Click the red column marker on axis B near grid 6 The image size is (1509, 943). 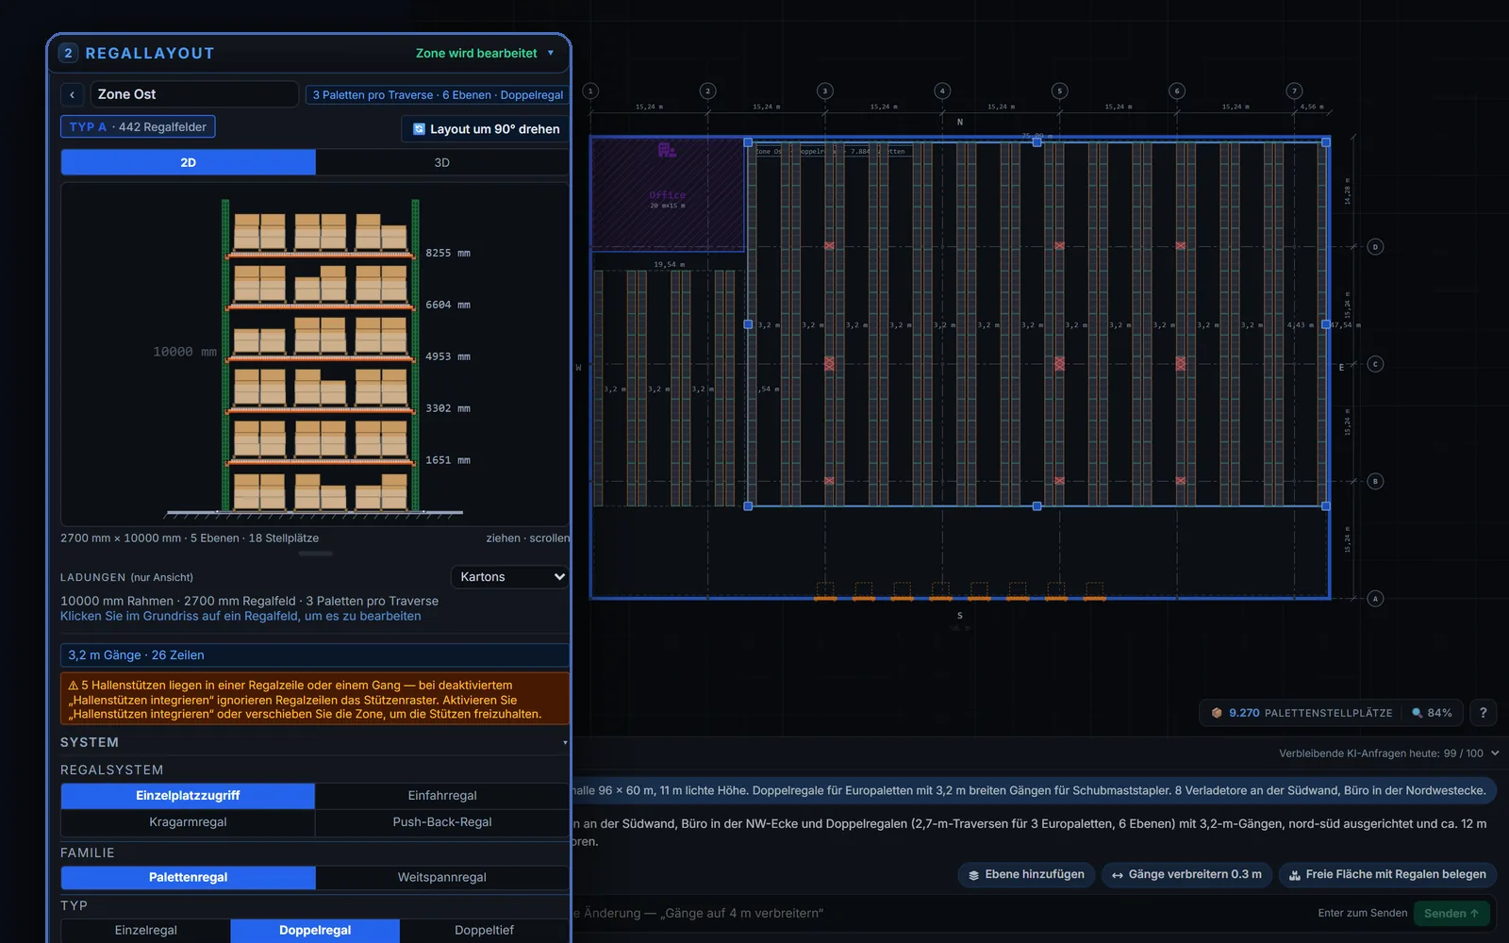pyautogui.click(x=1181, y=481)
